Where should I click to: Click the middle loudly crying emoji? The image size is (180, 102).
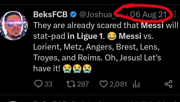(77, 69)
